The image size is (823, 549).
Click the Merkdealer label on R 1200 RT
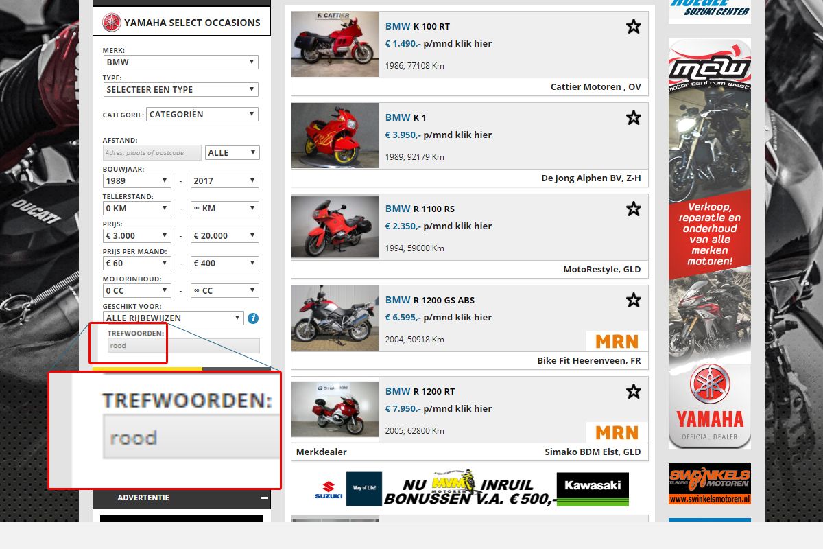(322, 452)
